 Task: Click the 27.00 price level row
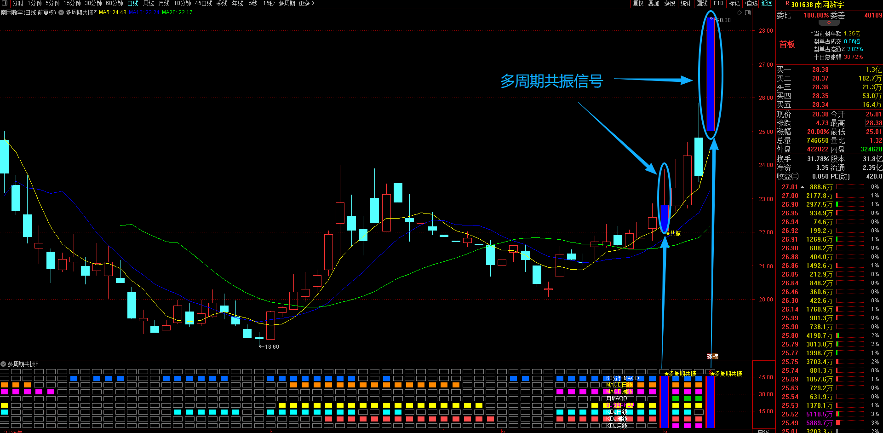(830, 196)
